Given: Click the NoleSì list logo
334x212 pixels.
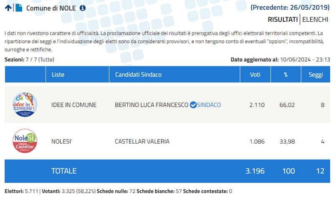Looking at the screenshot, I should (x=25, y=141).
